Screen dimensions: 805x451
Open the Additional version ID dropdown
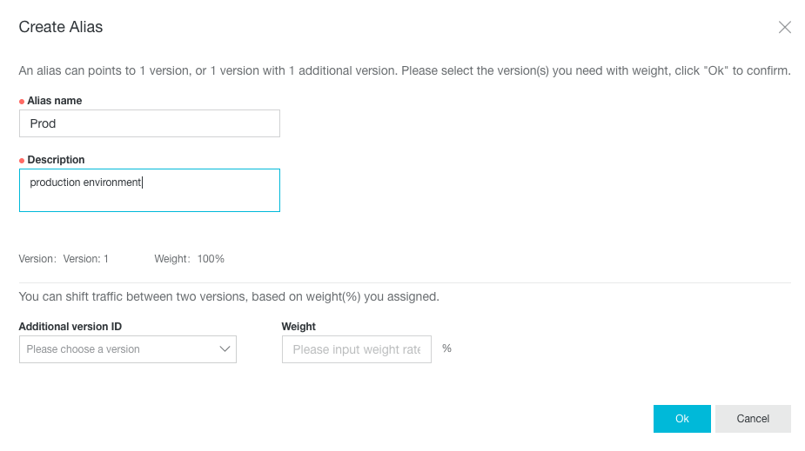pyautogui.click(x=128, y=349)
